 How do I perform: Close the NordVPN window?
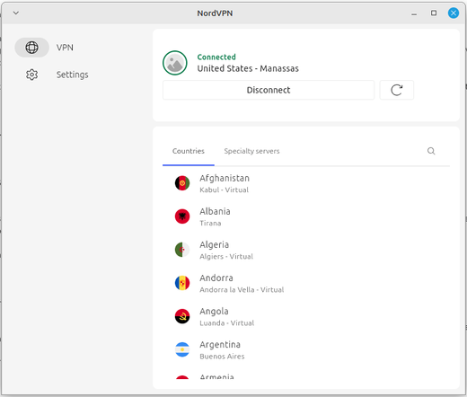(x=454, y=13)
